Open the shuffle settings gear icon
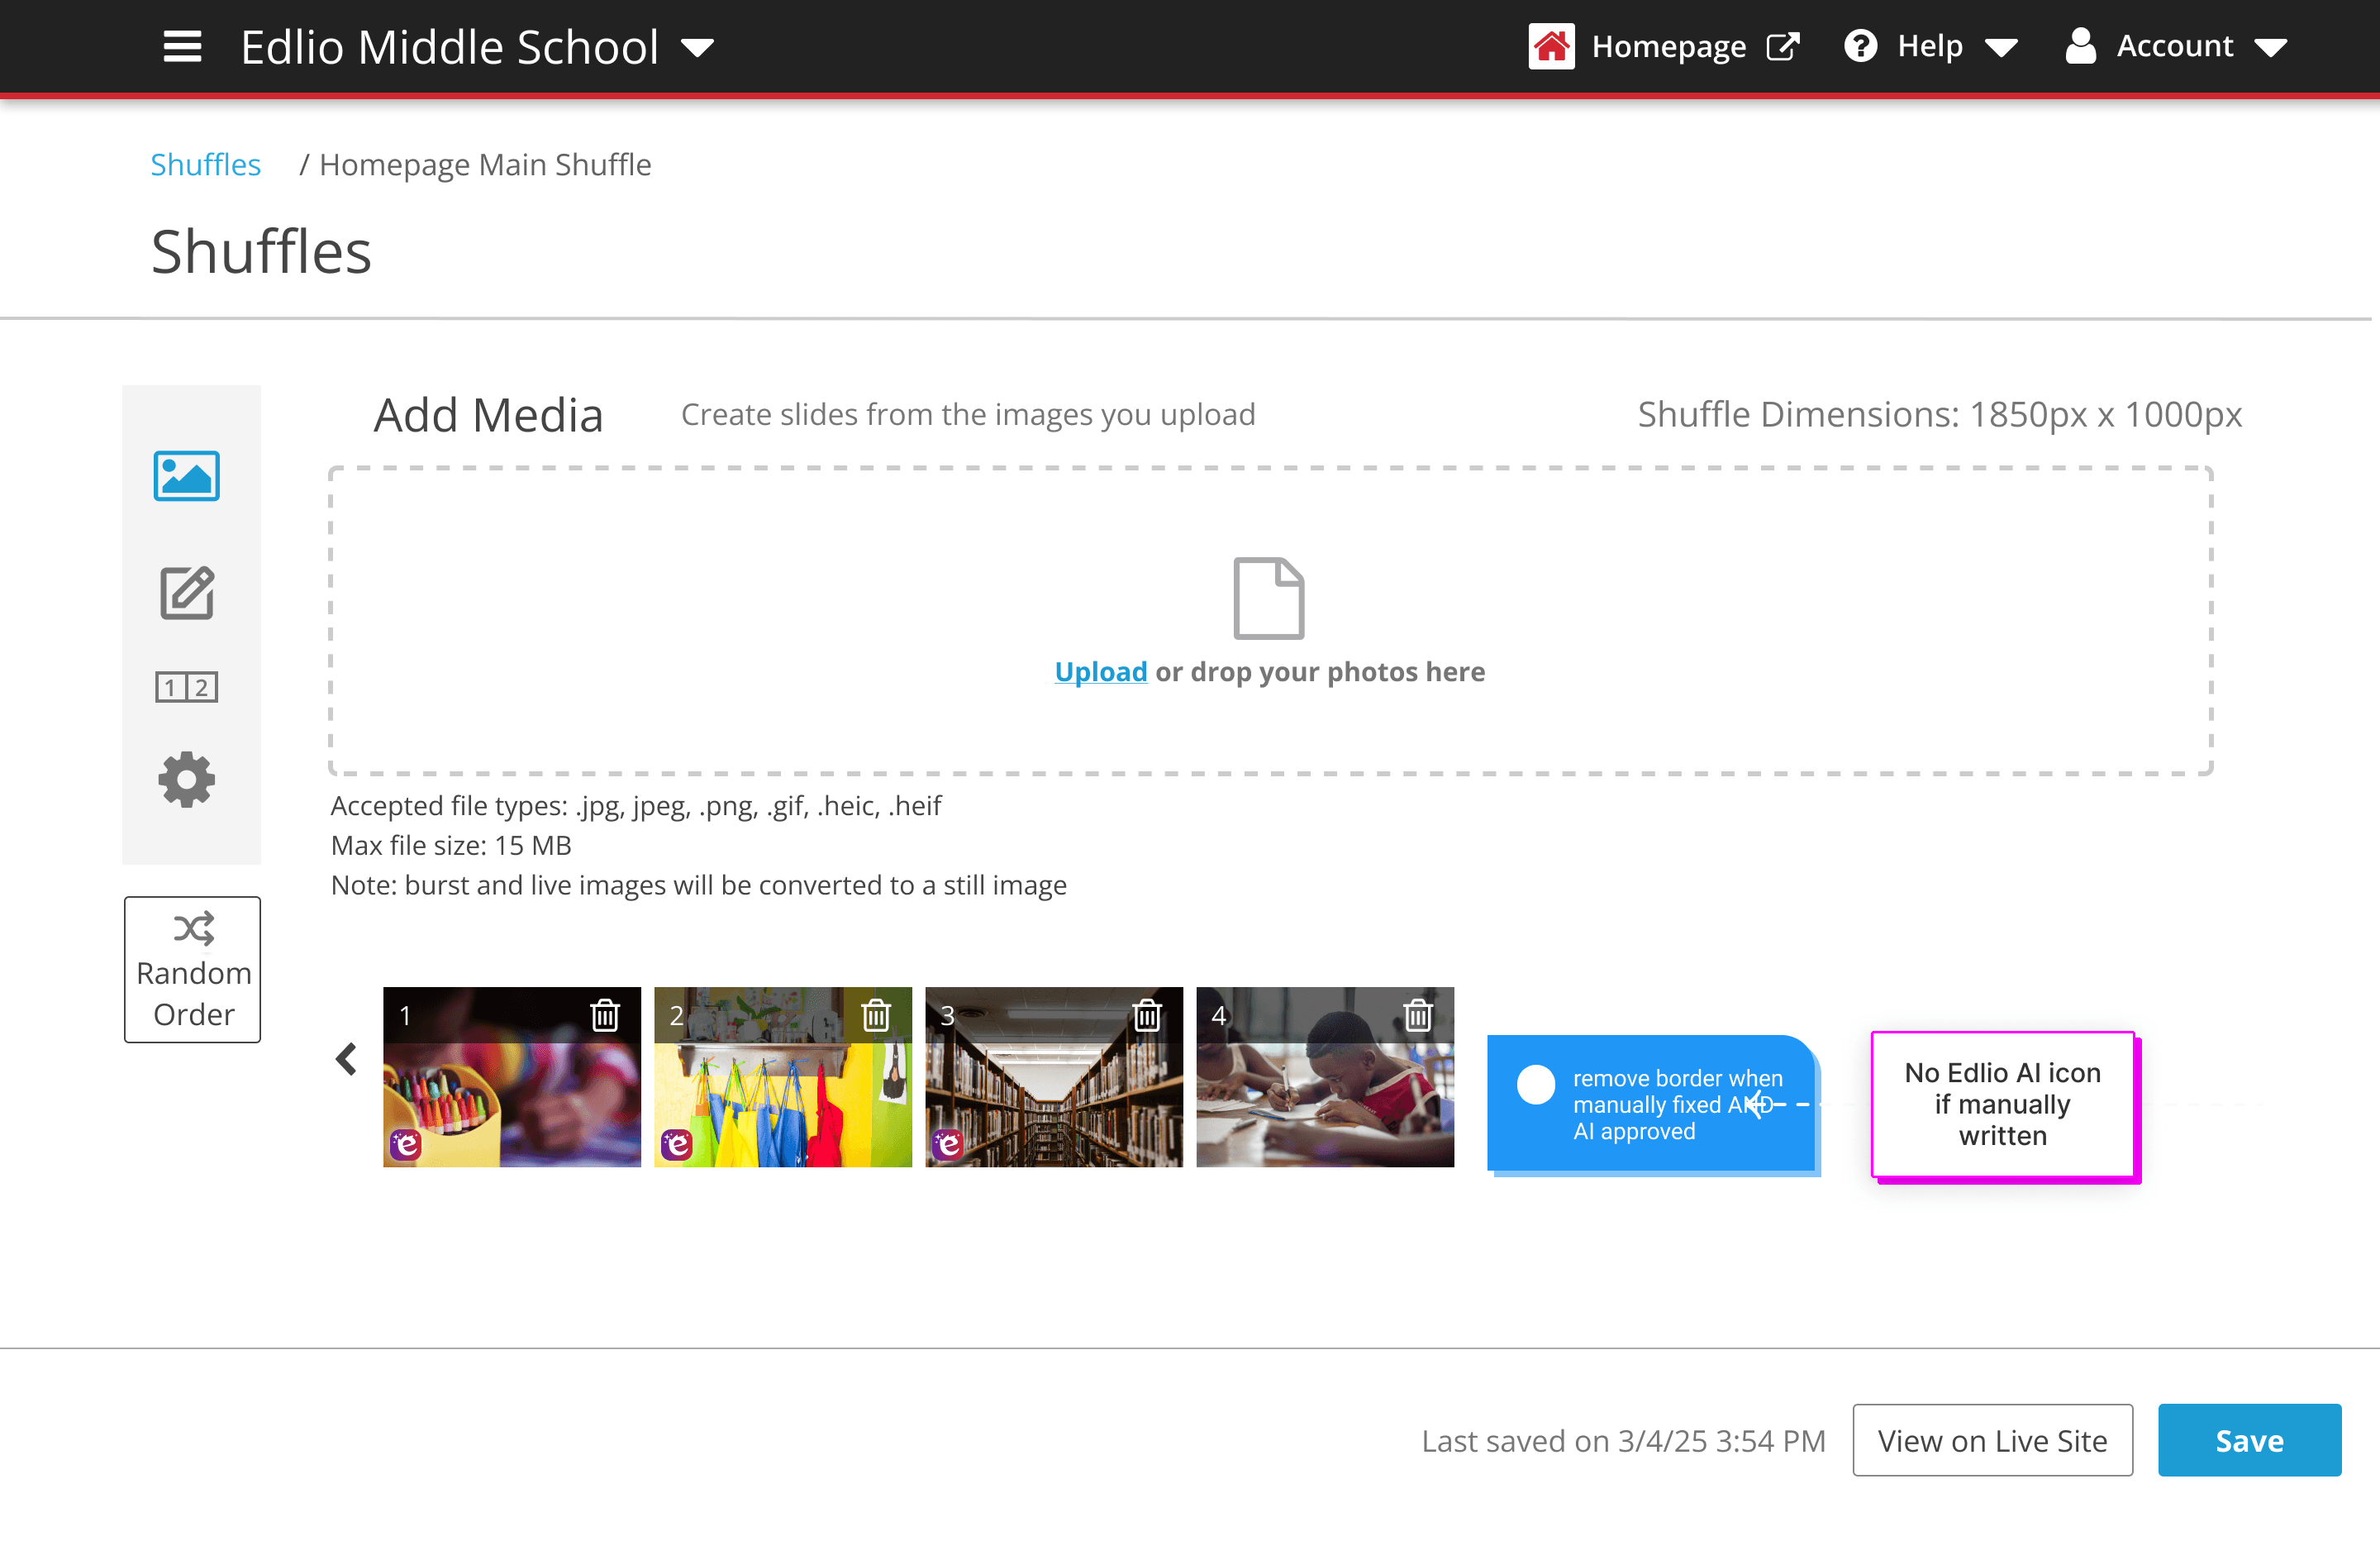Viewport: 2380px width, 1541px height. [187, 780]
